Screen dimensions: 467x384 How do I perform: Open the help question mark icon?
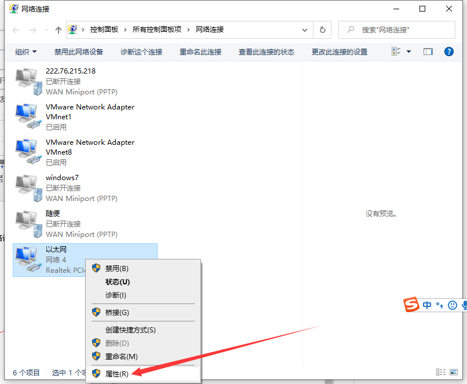448,52
